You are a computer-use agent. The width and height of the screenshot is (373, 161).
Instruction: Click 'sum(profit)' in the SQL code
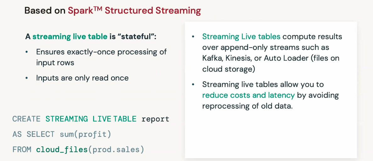coord(86,135)
